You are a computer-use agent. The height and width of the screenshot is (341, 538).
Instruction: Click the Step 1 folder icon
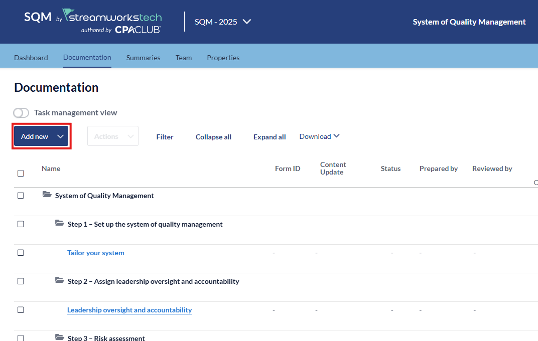click(60, 224)
